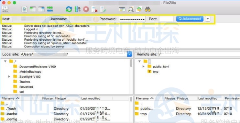
Task: Search remote files with binoculars icon
Action: [x=148, y=9]
